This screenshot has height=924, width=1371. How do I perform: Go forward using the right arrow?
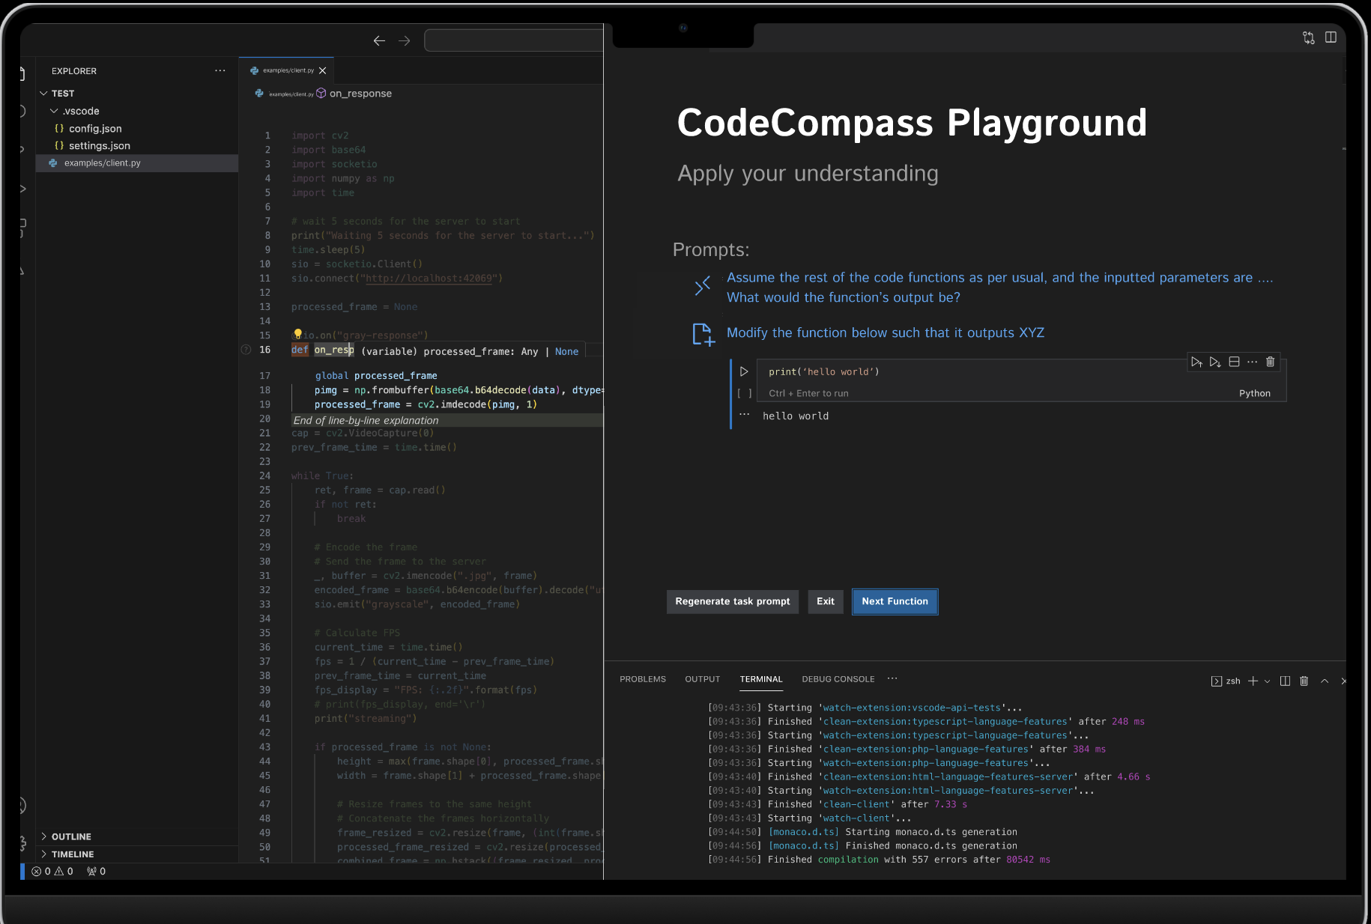405,40
